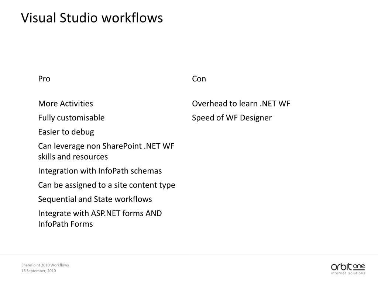The height and width of the screenshot is (283, 378).
Task: Click the Orbit One logo
Action: point(348,268)
